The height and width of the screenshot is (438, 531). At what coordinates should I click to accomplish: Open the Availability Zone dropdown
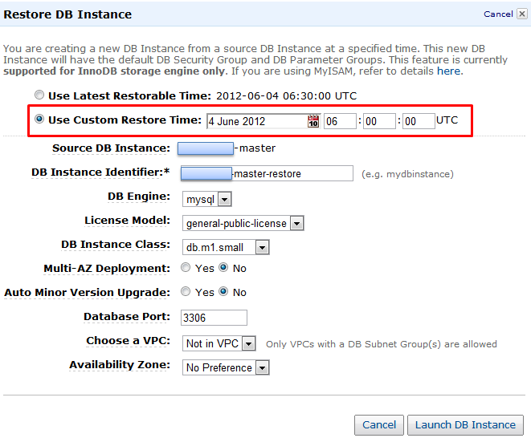click(226, 367)
